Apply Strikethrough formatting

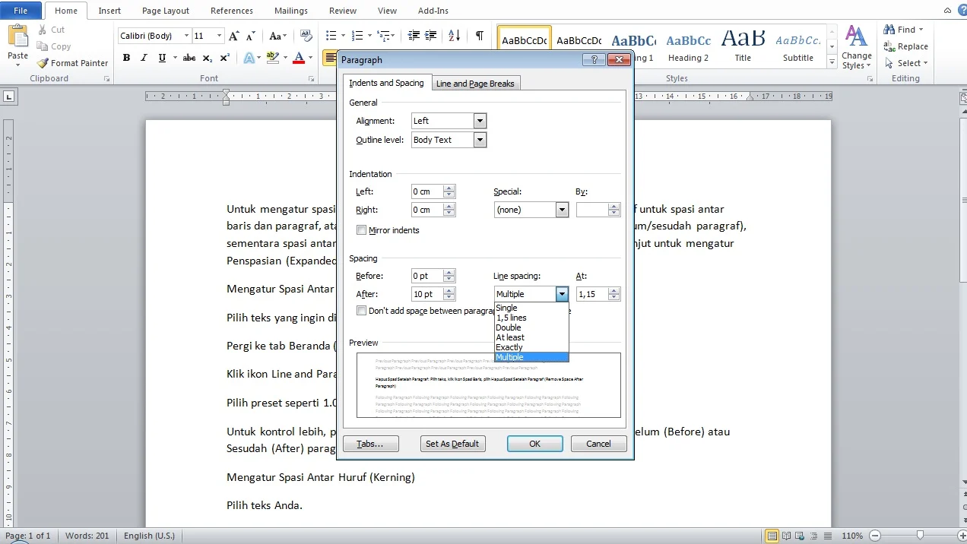click(189, 58)
